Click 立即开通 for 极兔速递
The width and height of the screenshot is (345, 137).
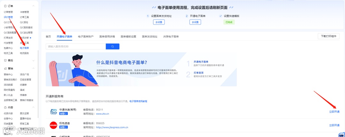[334, 125]
